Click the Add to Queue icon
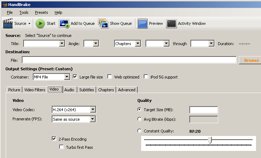 pos(64,23)
